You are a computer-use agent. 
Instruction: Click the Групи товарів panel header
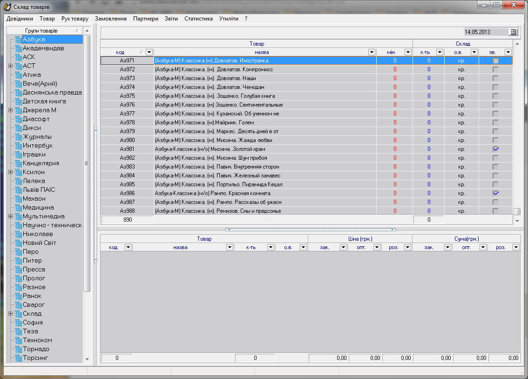(x=41, y=31)
